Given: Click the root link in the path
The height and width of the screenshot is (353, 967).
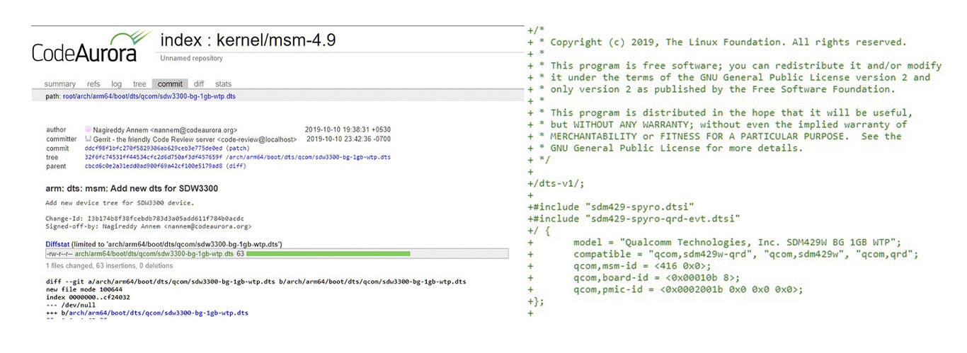Looking at the screenshot, I should [69, 96].
